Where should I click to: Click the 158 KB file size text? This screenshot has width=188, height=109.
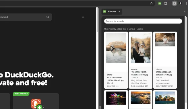pyautogui.click(x=159, y=78)
